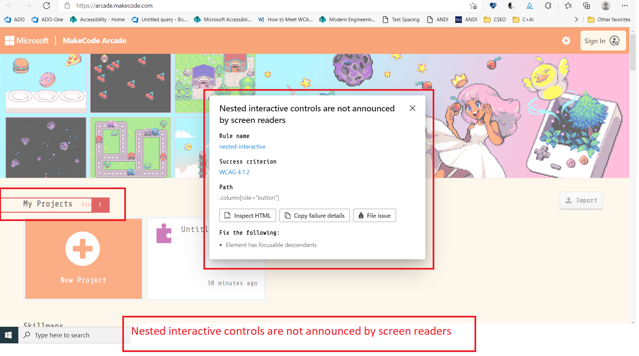Open the Text Spacing bookmark
Screen dimensions: 639x356
pyautogui.click(x=405, y=19)
